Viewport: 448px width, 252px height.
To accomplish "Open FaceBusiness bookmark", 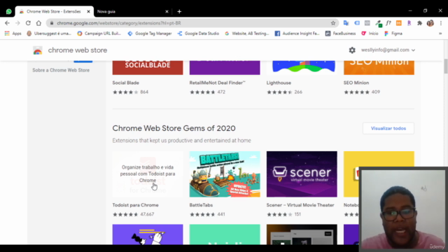I will coord(341,34).
